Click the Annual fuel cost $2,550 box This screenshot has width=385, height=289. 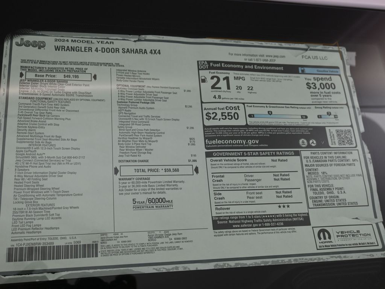[222, 114]
